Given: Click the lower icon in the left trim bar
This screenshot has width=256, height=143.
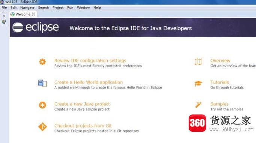Looking at the screenshot, I should click(x=4, y=22).
